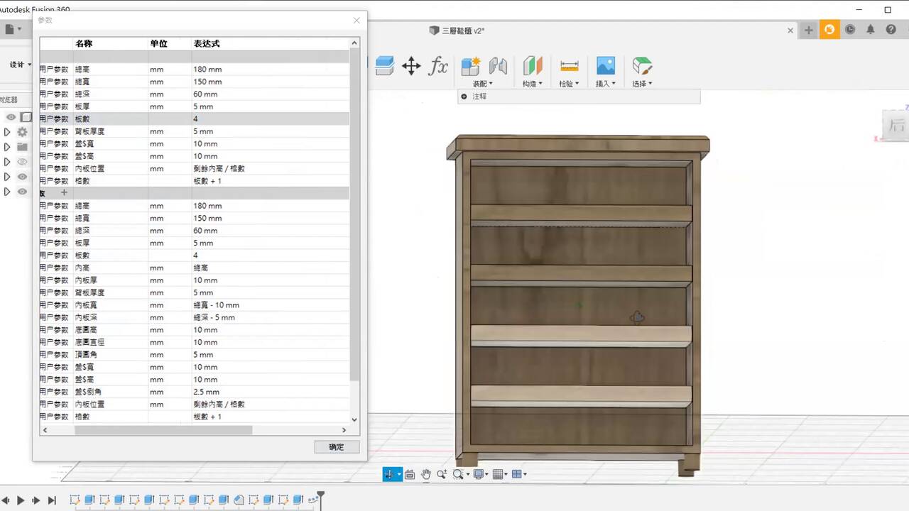909x511 pixels.
Task: Expand the last browser tree node
Action: pyautogui.click(x=7, y=192)
